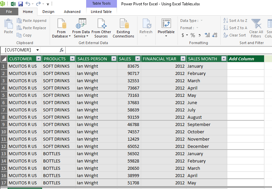Click the December month cell
272x189 pixels.
coord(207,146)
